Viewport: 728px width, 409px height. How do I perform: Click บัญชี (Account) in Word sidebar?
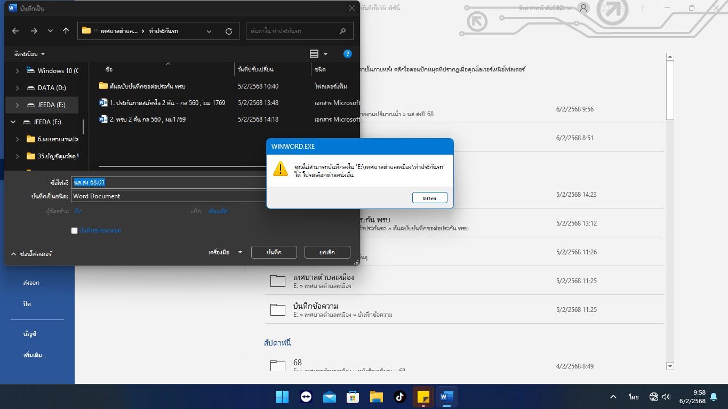point(30,334)
